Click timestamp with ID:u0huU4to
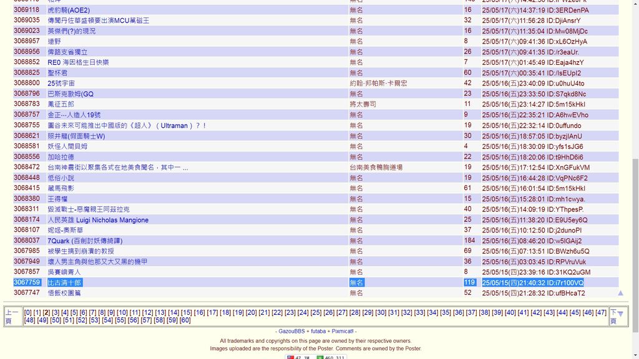This screenshot has height=359, width=639. (x=533, y=84)
